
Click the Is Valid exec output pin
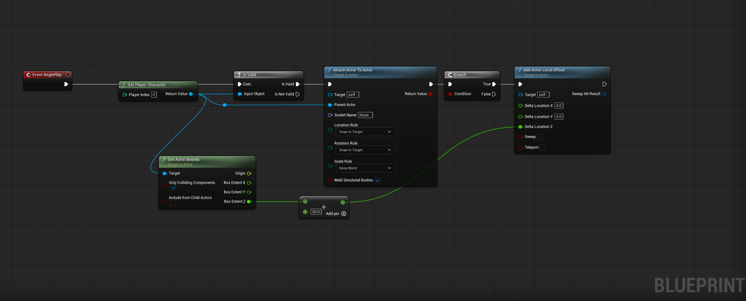pos(298,84)
